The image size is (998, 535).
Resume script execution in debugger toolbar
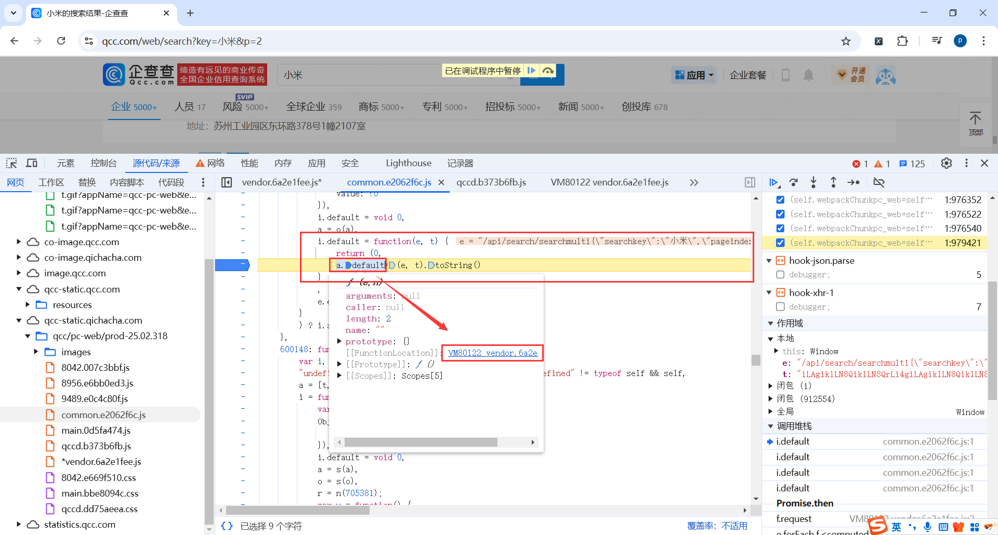coord(774,182)
